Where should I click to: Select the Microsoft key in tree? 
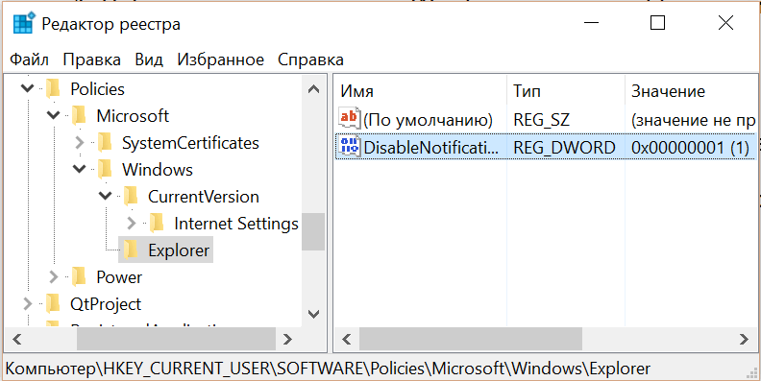[133, 116]
